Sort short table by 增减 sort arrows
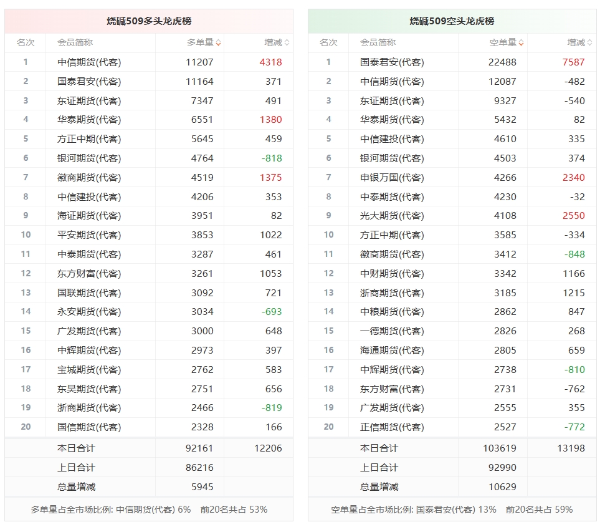Screen dimensions: 605x527 point(589,43)
